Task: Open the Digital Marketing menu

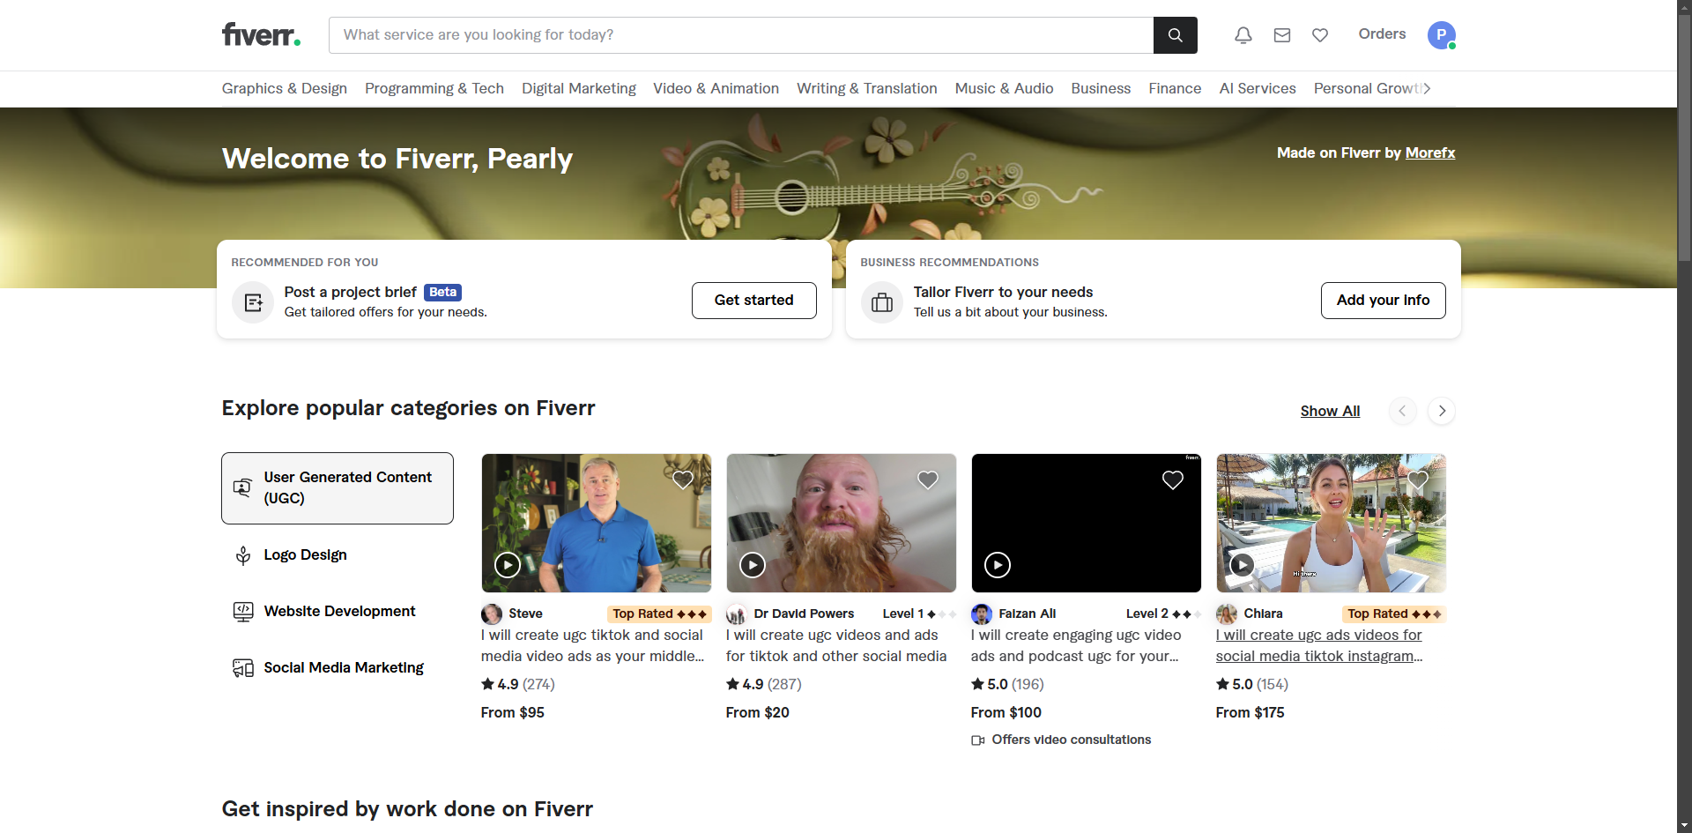Action: click(579, 88)
